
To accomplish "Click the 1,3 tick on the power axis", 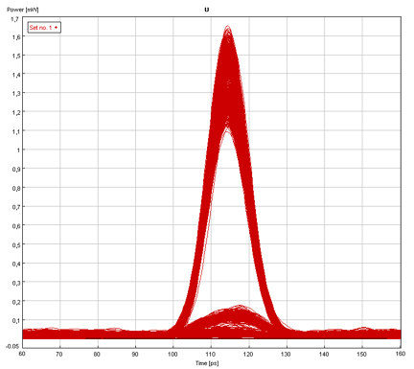I will [x=16, y=93].
